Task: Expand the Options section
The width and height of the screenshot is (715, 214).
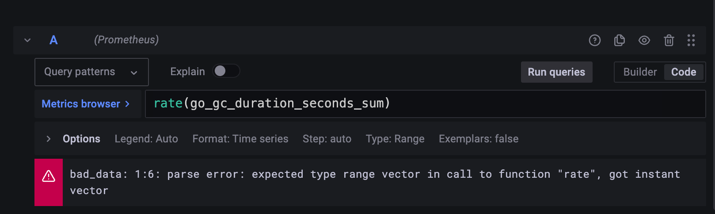Action: [49, 139]
